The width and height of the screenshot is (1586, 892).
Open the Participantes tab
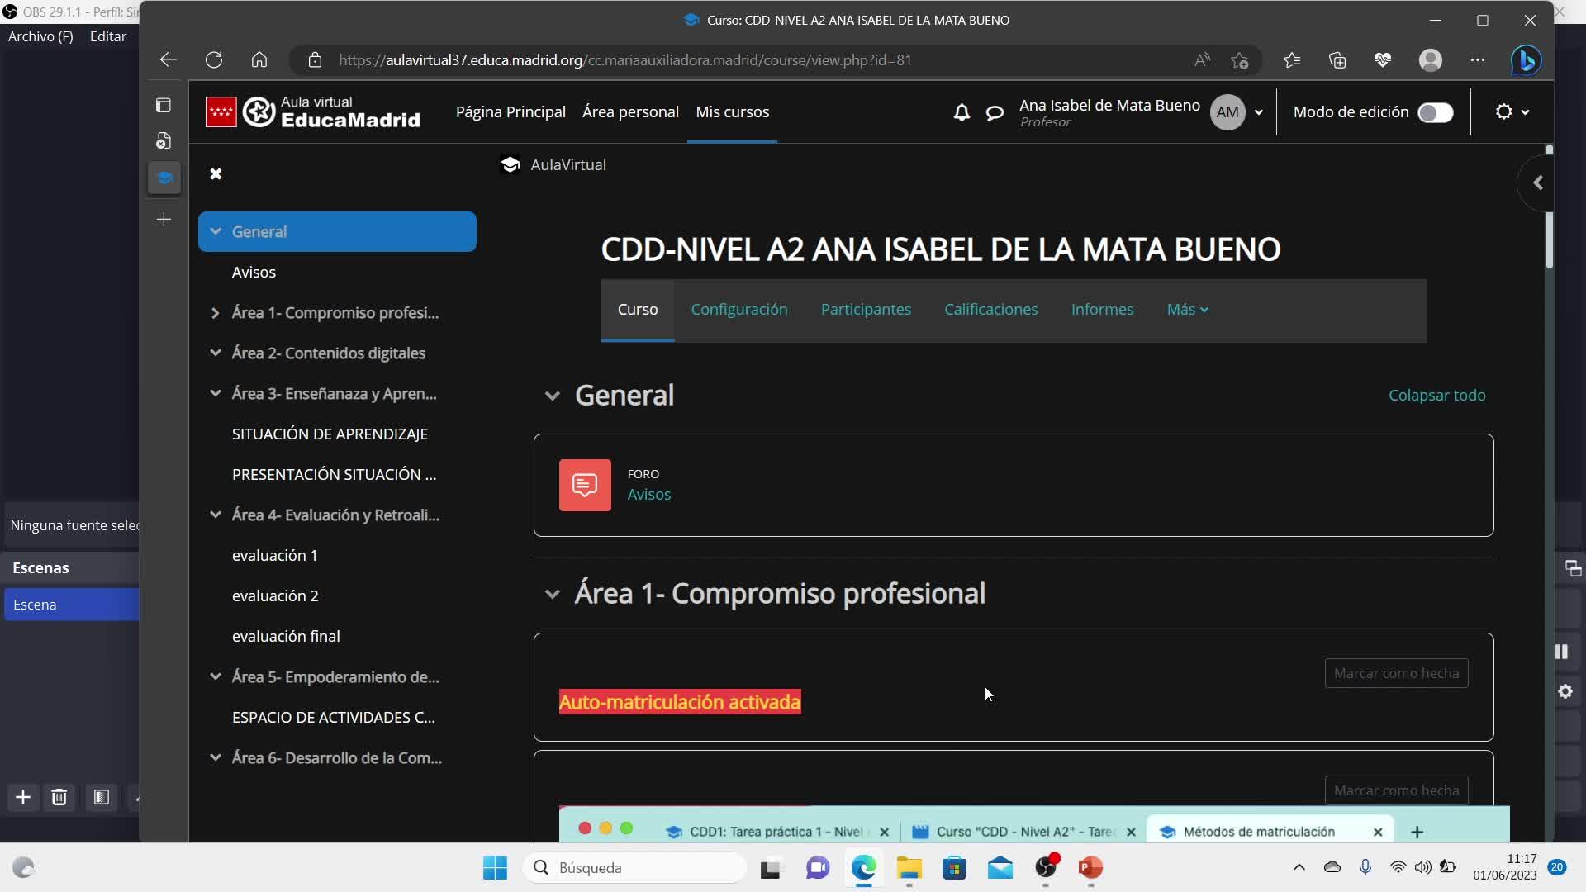[866, 310]
